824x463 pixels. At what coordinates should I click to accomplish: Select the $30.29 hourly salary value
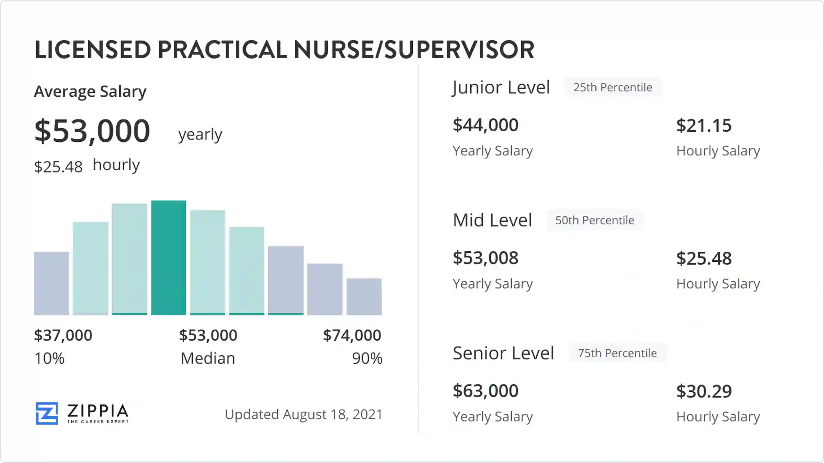(704, 391)
